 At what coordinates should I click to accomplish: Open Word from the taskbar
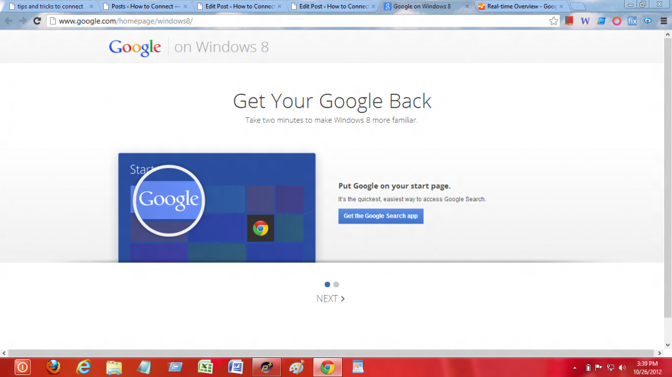236,367
